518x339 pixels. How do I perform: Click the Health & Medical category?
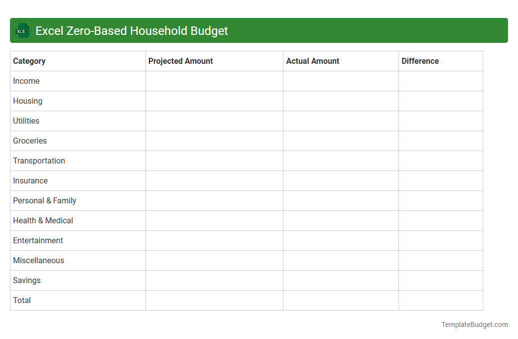43,220
